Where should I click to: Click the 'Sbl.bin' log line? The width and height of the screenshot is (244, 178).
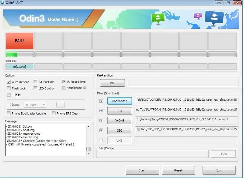coord(19,126)
